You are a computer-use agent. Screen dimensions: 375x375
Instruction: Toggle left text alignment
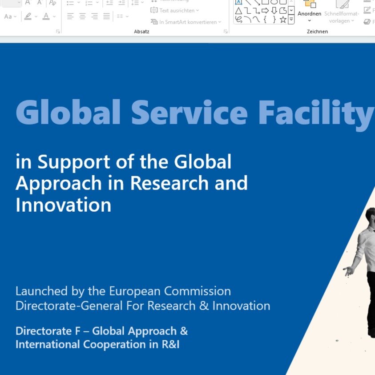[x=70, y=16]
